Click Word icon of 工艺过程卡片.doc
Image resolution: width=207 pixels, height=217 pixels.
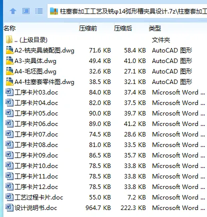point(9,197)
